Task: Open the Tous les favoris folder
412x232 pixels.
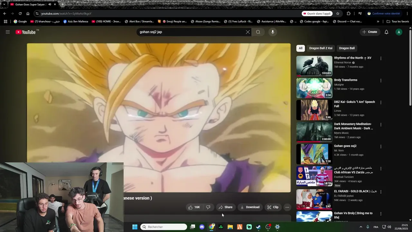Action: click(x=398, y=22)
